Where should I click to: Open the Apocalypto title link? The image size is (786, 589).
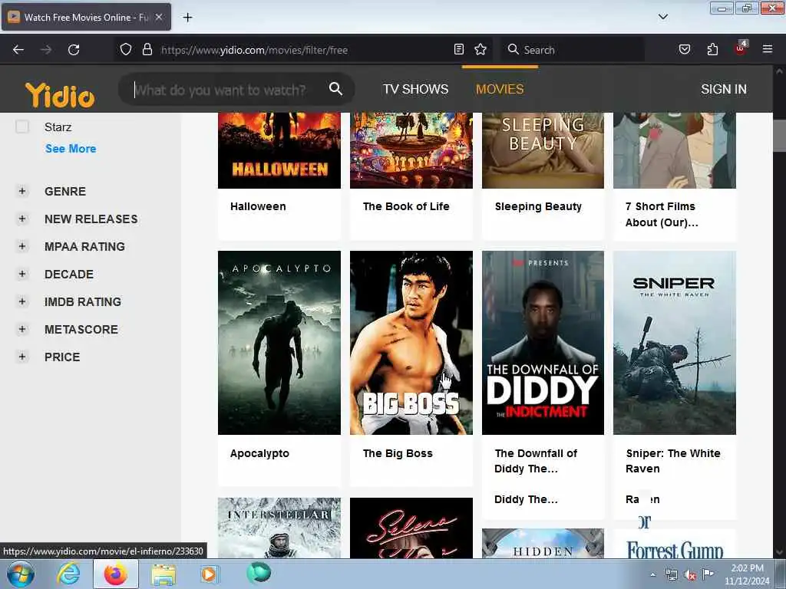click(259, 453)
